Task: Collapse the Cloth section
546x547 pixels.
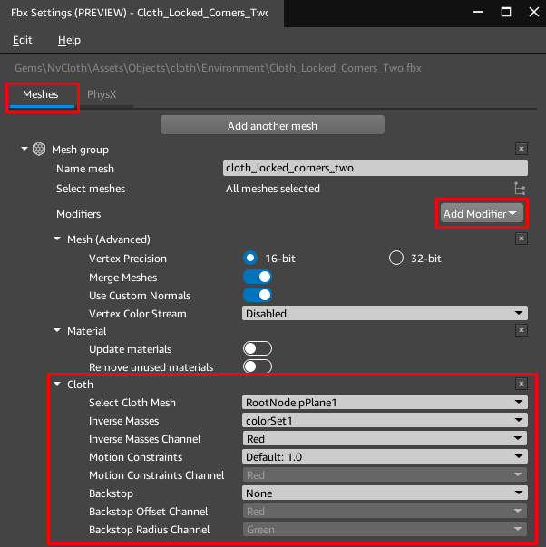Action: (x=58, y=385)
